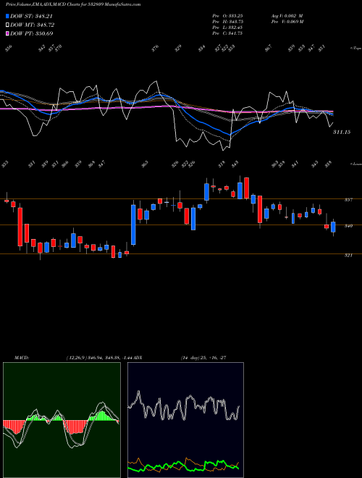Click the tall blue breakout candlestick mid-chart

tap(133, 225)
